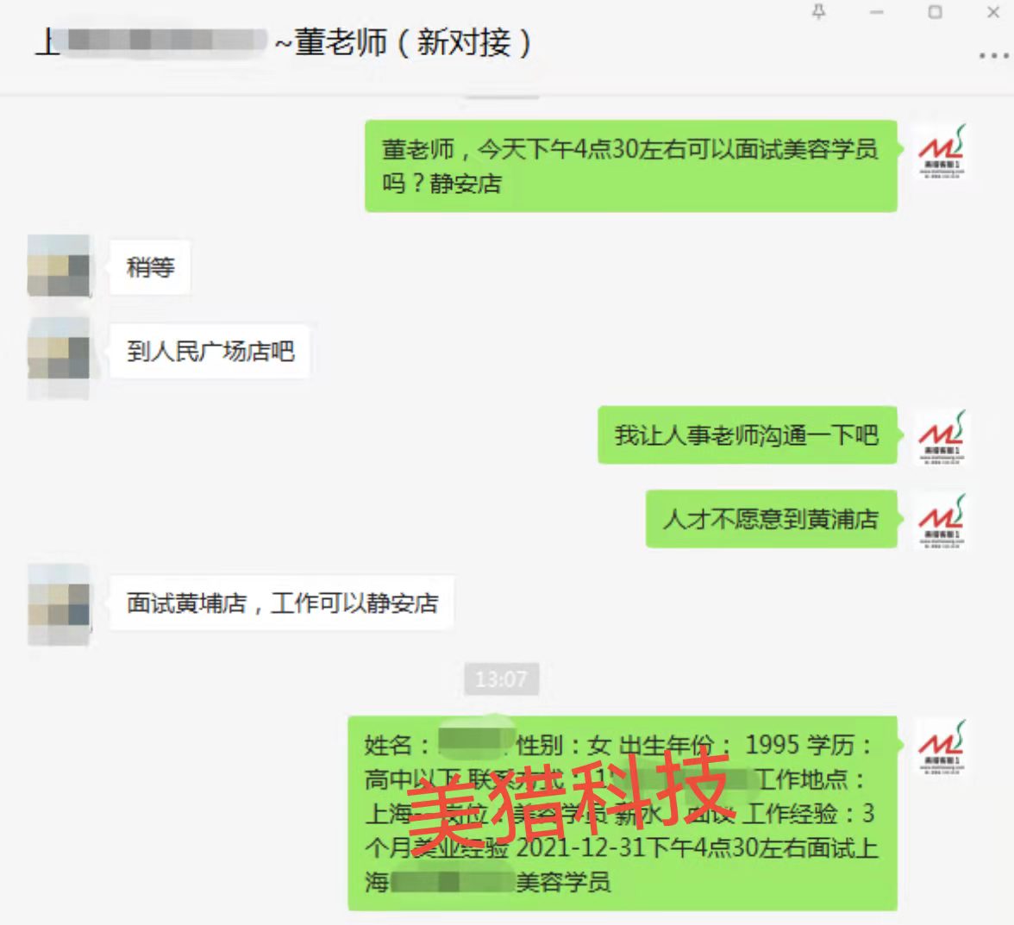
Task: Select the 我让人事老师沟通一下吧 bubble
Action: [747, 435]
